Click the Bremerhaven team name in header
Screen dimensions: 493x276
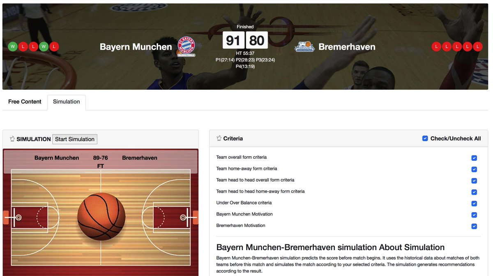pyautogui.click(x=347, y=47)
